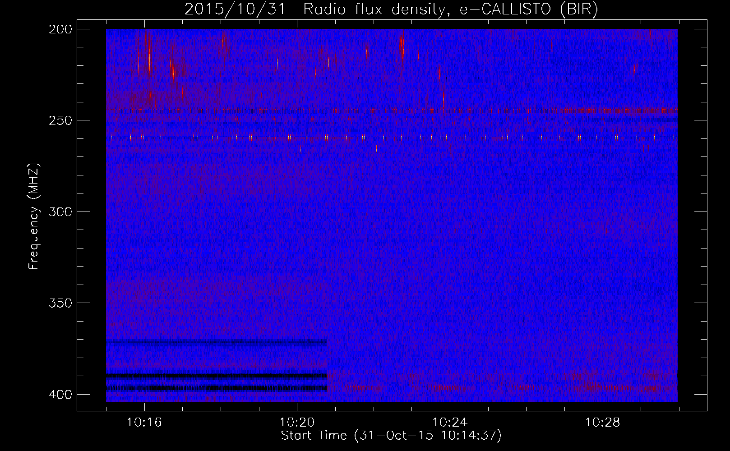Click the '350' frequency tick label
The height and width of the screenshot is (451, 730).
click(x=60, y=303)
